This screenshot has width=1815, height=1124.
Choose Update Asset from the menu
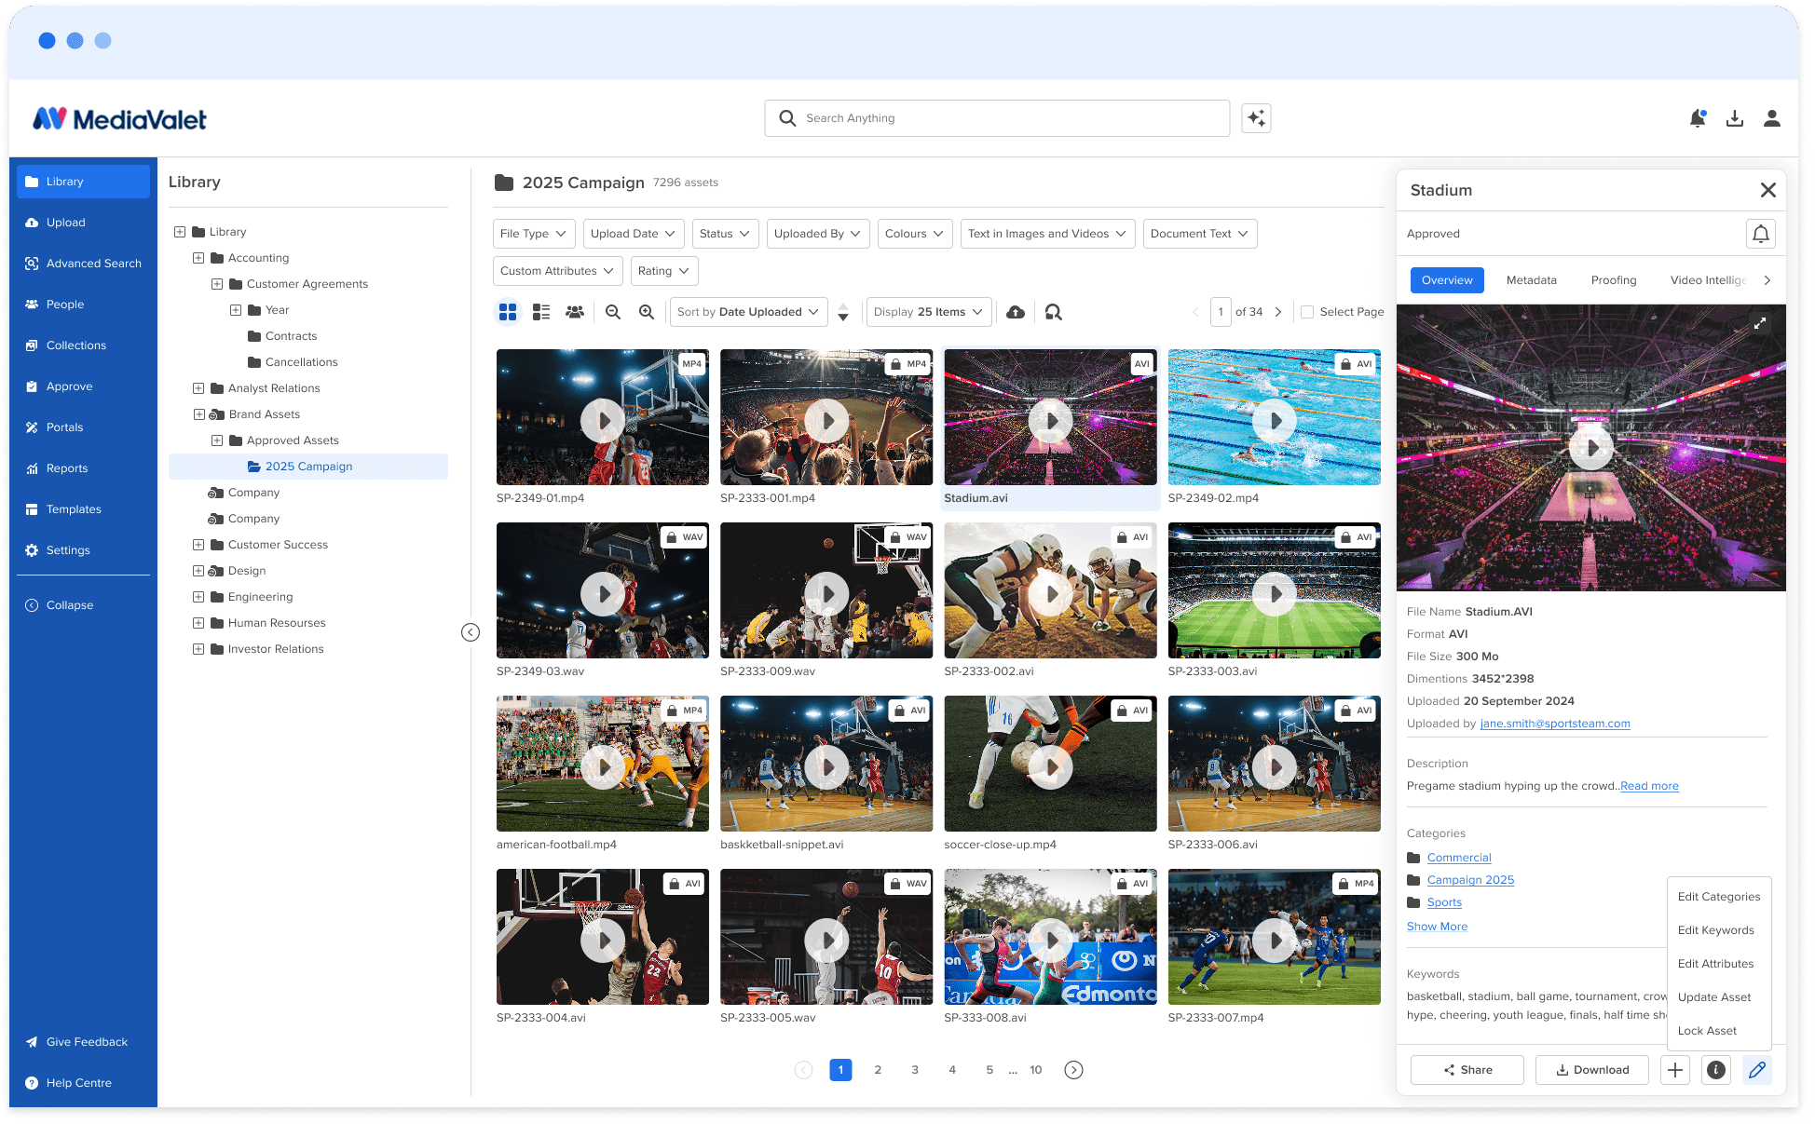1719,997
